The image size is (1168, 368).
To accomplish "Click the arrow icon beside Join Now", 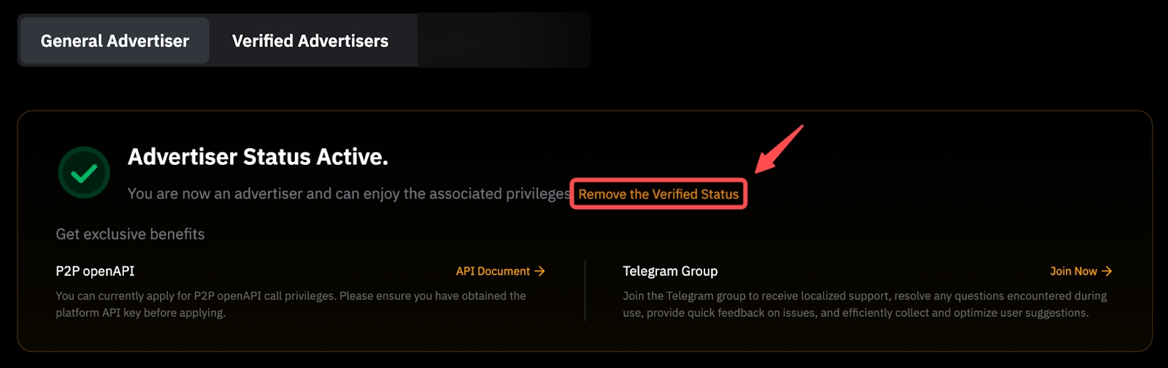I will click(x=1107, y=271).
